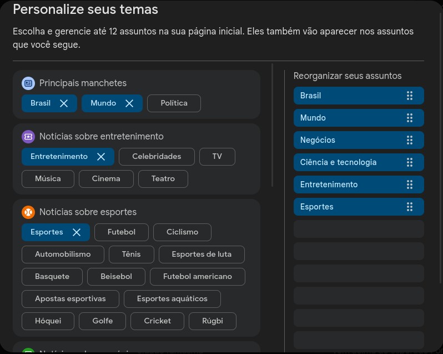Viewport: 443px width, 354px height.
Task: Choose the Música topic chip
Action: (48, 179)
